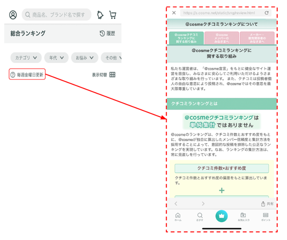Expand the カテゴリ filter dropdown
This screenshot has width=287, height=240.
point(26,58)
